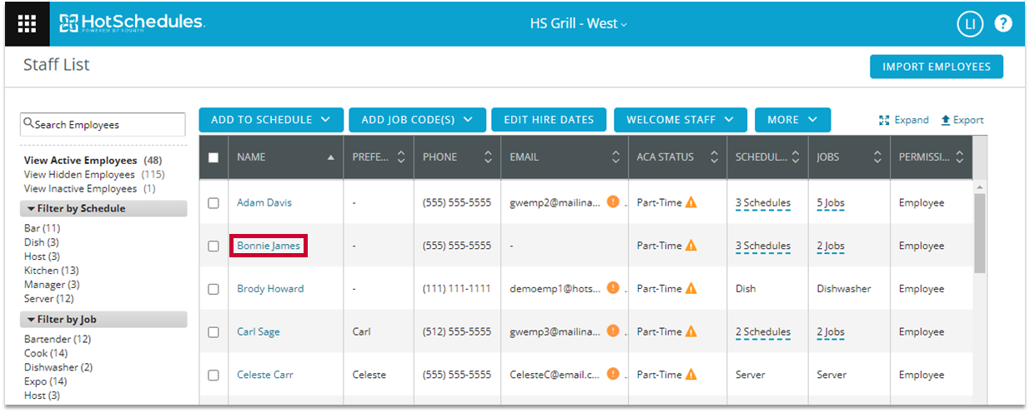Filter by Dishwasher job
The width and height of the screenshot is (1030, 413).
click(58, 368)
